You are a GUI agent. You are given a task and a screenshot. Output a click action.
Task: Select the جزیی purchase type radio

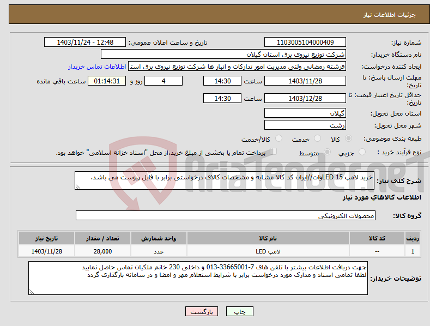click(362, 152)
